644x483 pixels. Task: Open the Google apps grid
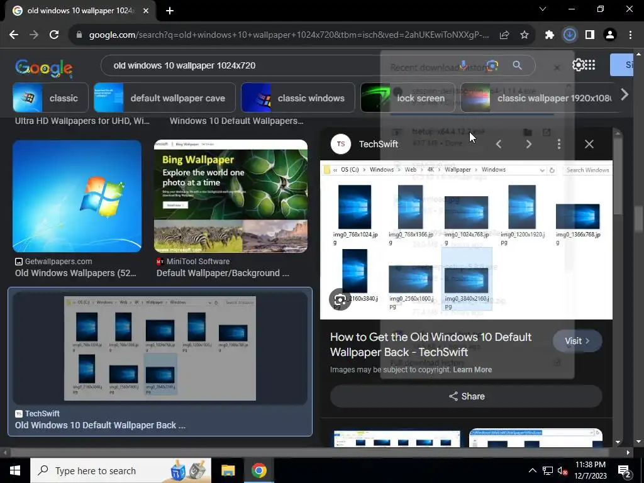590,65
